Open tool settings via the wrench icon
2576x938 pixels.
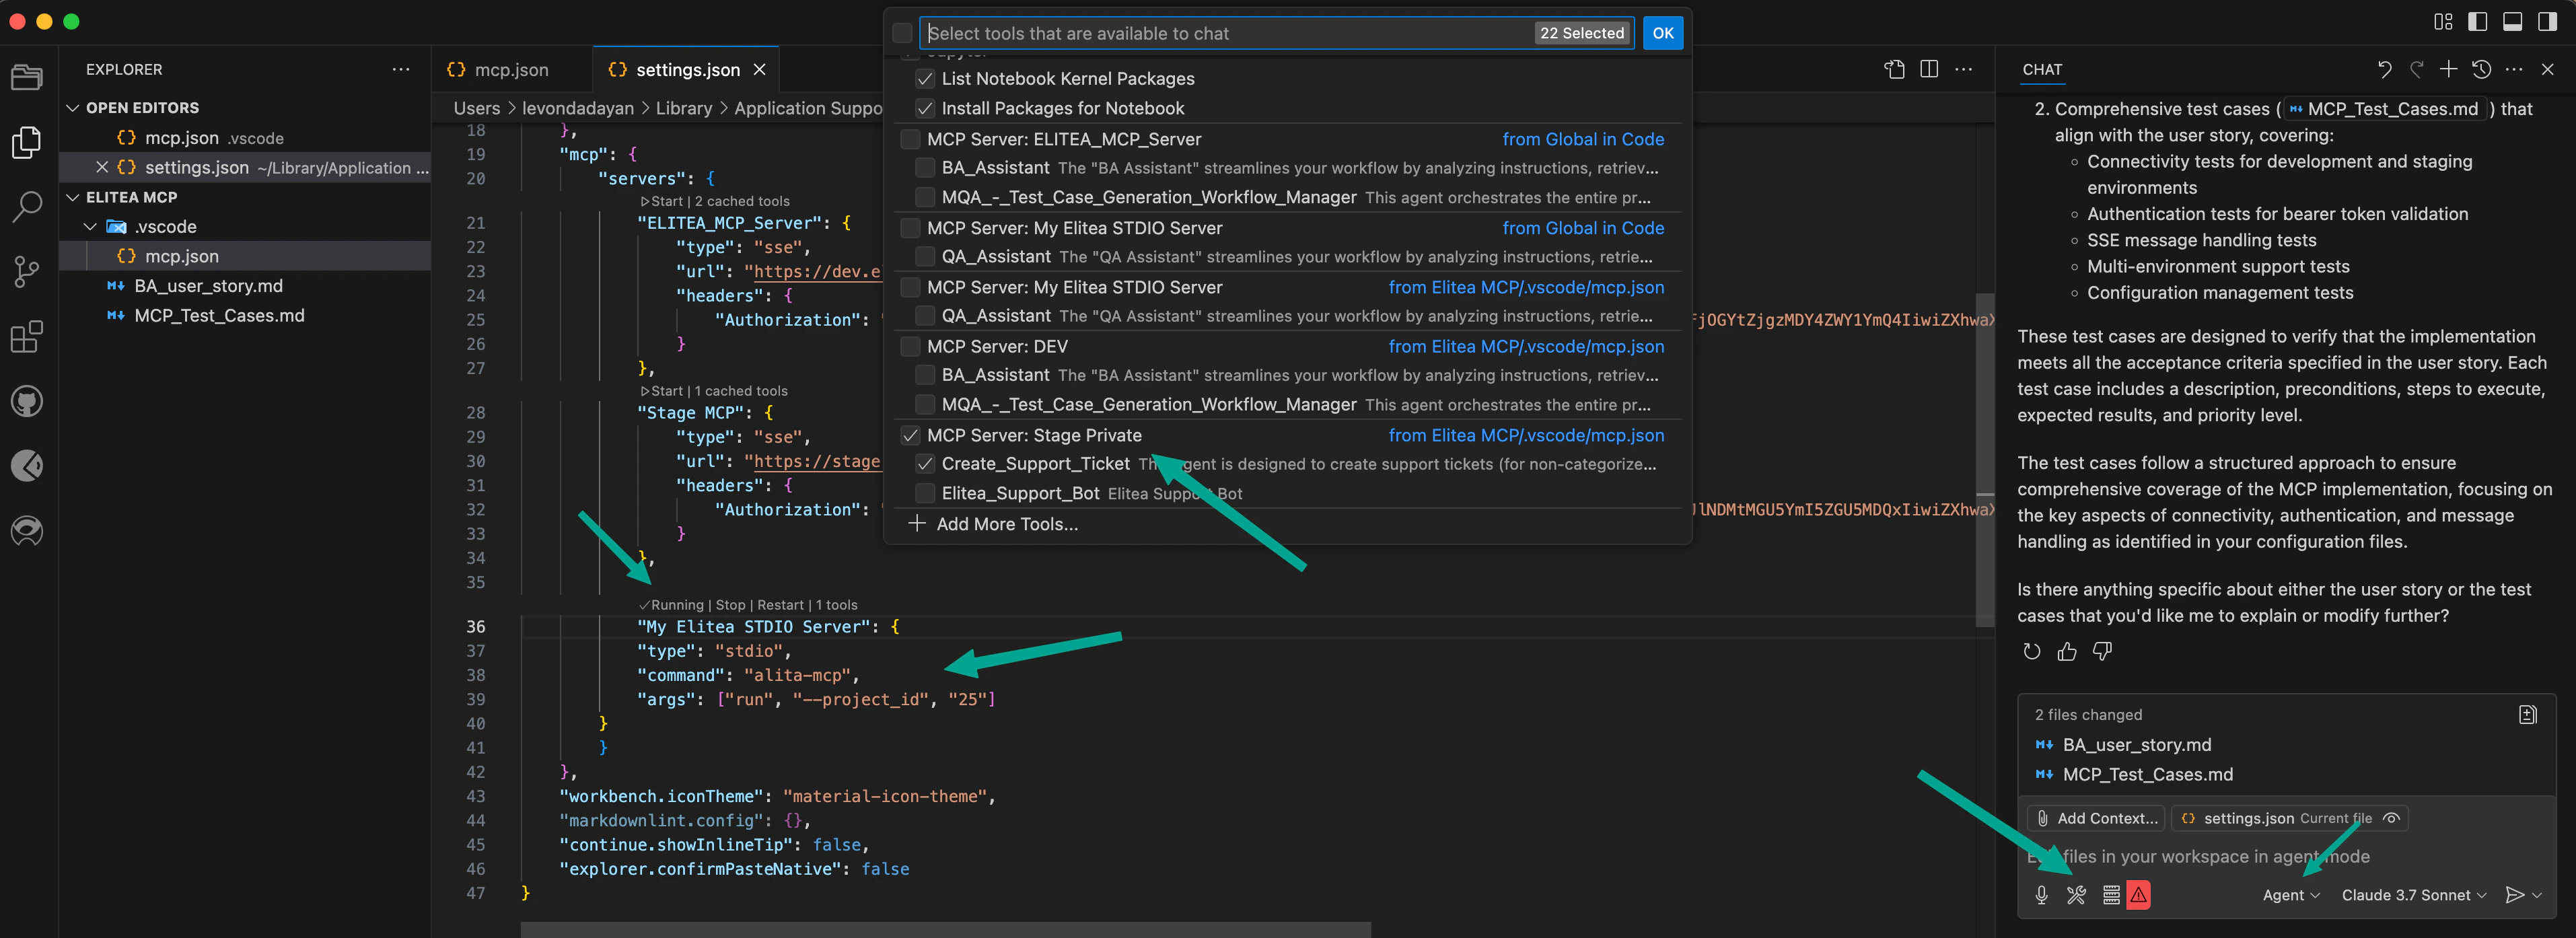coord(2075,895)
